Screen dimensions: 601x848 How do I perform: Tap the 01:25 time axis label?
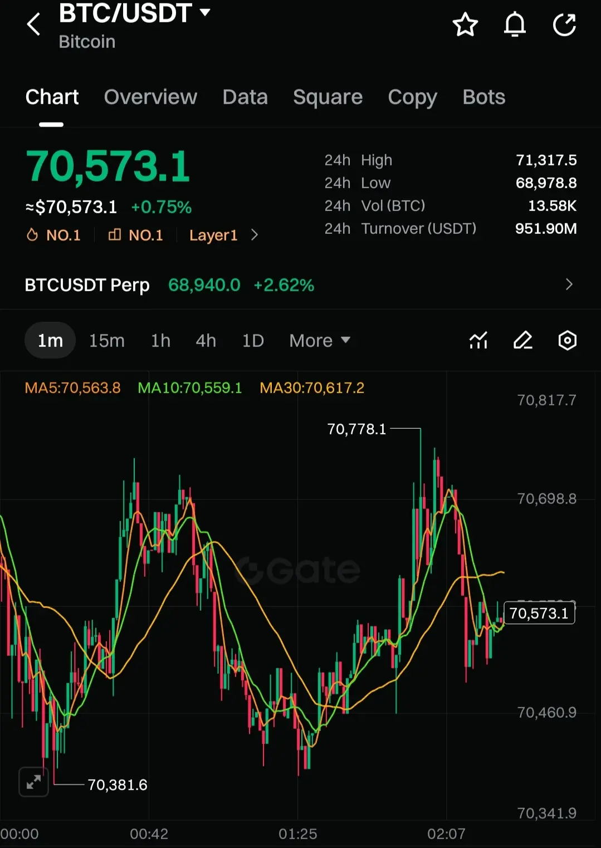coord(298,834)
